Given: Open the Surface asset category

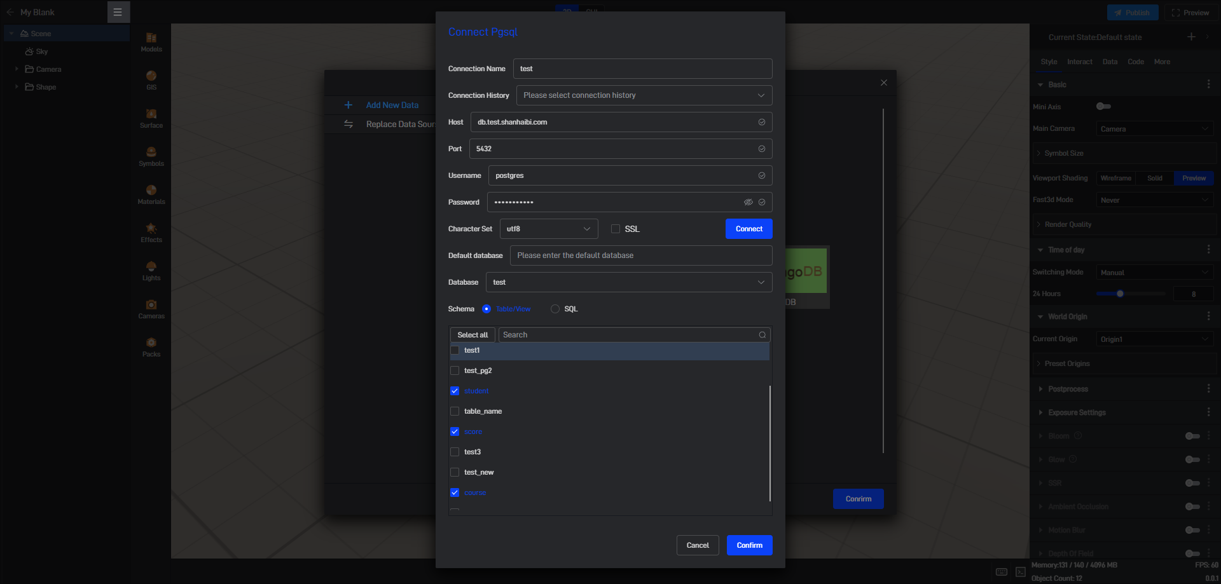Looking at the screenshot, I should [x=151, y=118].
